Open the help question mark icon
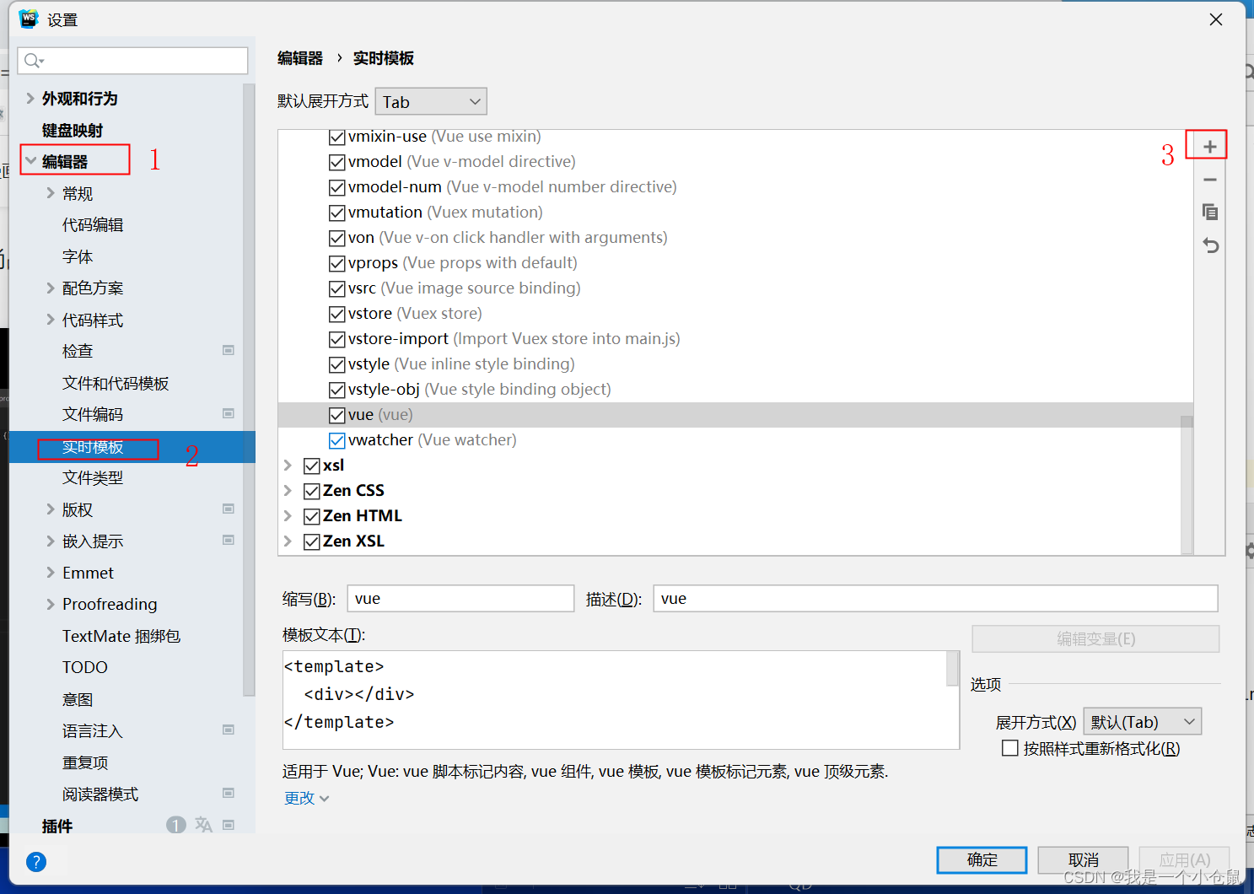The width and height of the screenshot is (1254, 894). tap(36, 861)
